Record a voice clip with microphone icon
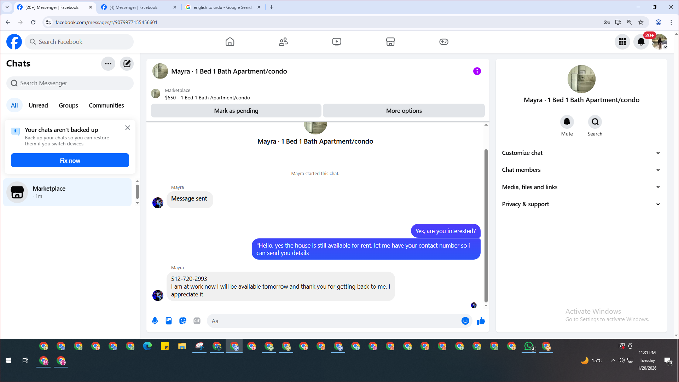 (155, 321)
